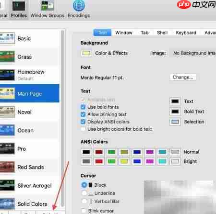
Task: Pick the bright magenta ANSI color
Action: tap(150, 161)
